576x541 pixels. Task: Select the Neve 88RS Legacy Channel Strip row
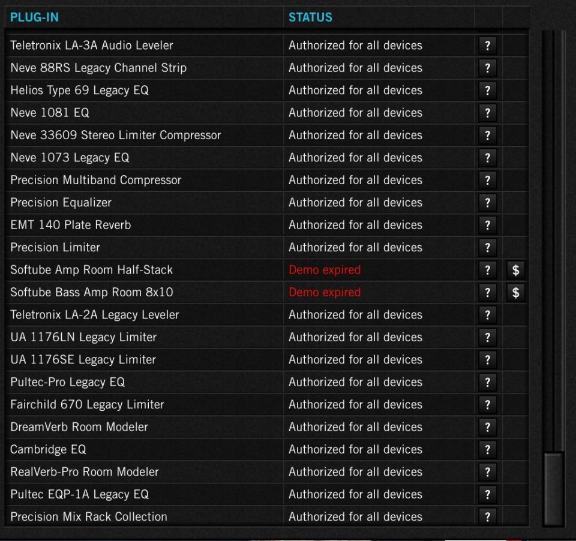pyautogui.click(x=98, y=68)
